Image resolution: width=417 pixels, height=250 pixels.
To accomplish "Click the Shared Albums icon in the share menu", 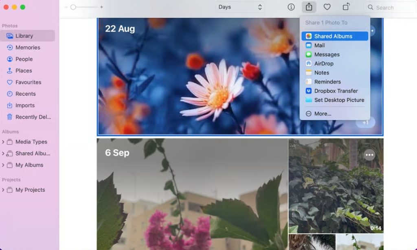I will tap(309, 36).
